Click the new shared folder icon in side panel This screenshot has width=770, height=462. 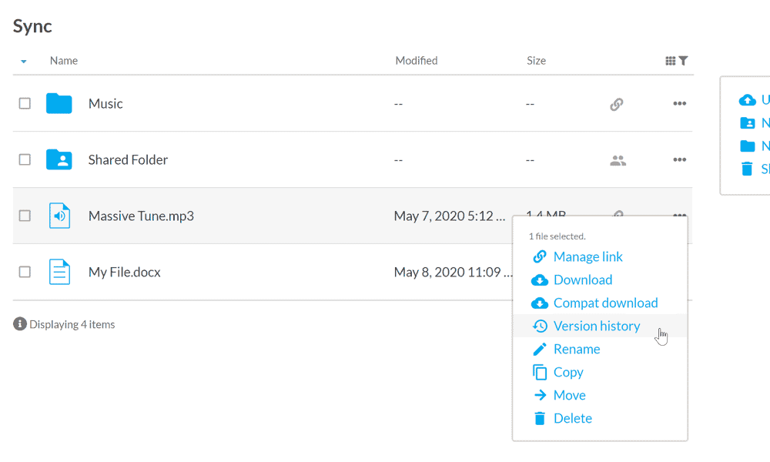748,122
